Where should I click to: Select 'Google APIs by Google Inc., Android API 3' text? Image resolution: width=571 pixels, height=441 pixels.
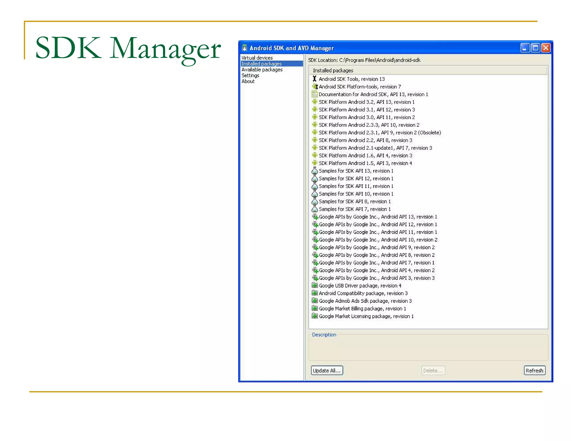(377, 278)
